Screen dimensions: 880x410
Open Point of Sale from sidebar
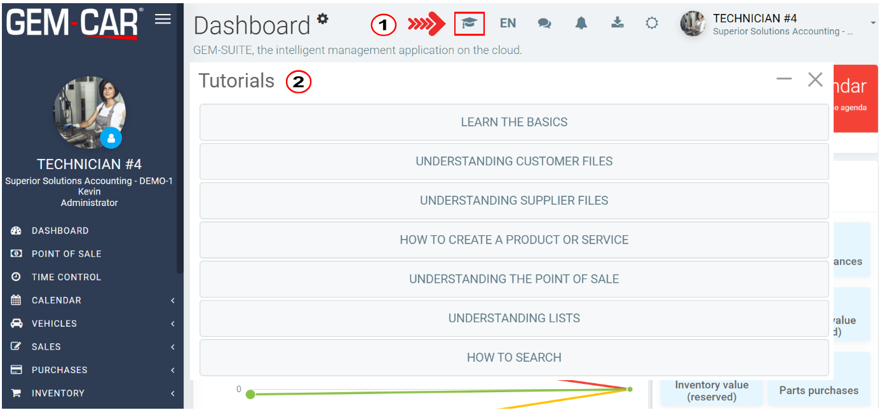coord(66,254)
